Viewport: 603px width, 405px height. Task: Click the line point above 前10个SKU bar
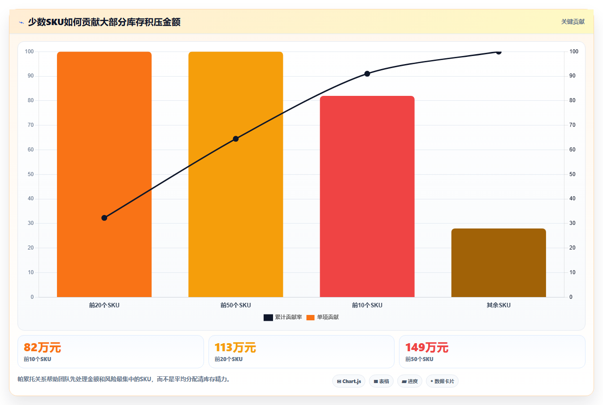367,73
